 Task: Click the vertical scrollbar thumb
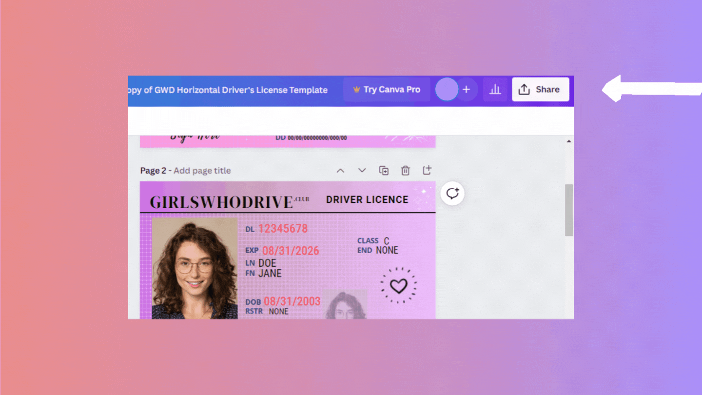point(569,210)
